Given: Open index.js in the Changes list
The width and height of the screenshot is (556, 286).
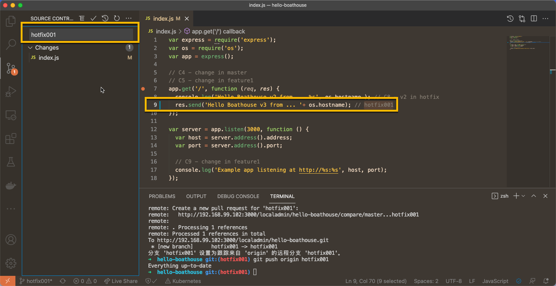Looking at the screenshot, I should [48, 58].
